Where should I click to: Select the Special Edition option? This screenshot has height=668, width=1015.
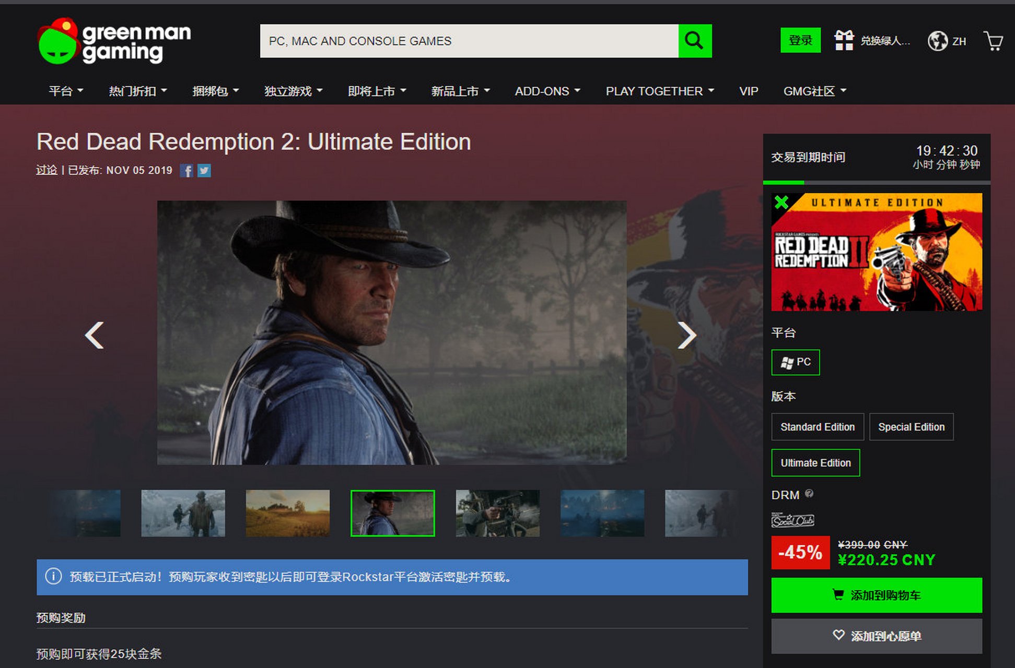[x=911, y=427]
